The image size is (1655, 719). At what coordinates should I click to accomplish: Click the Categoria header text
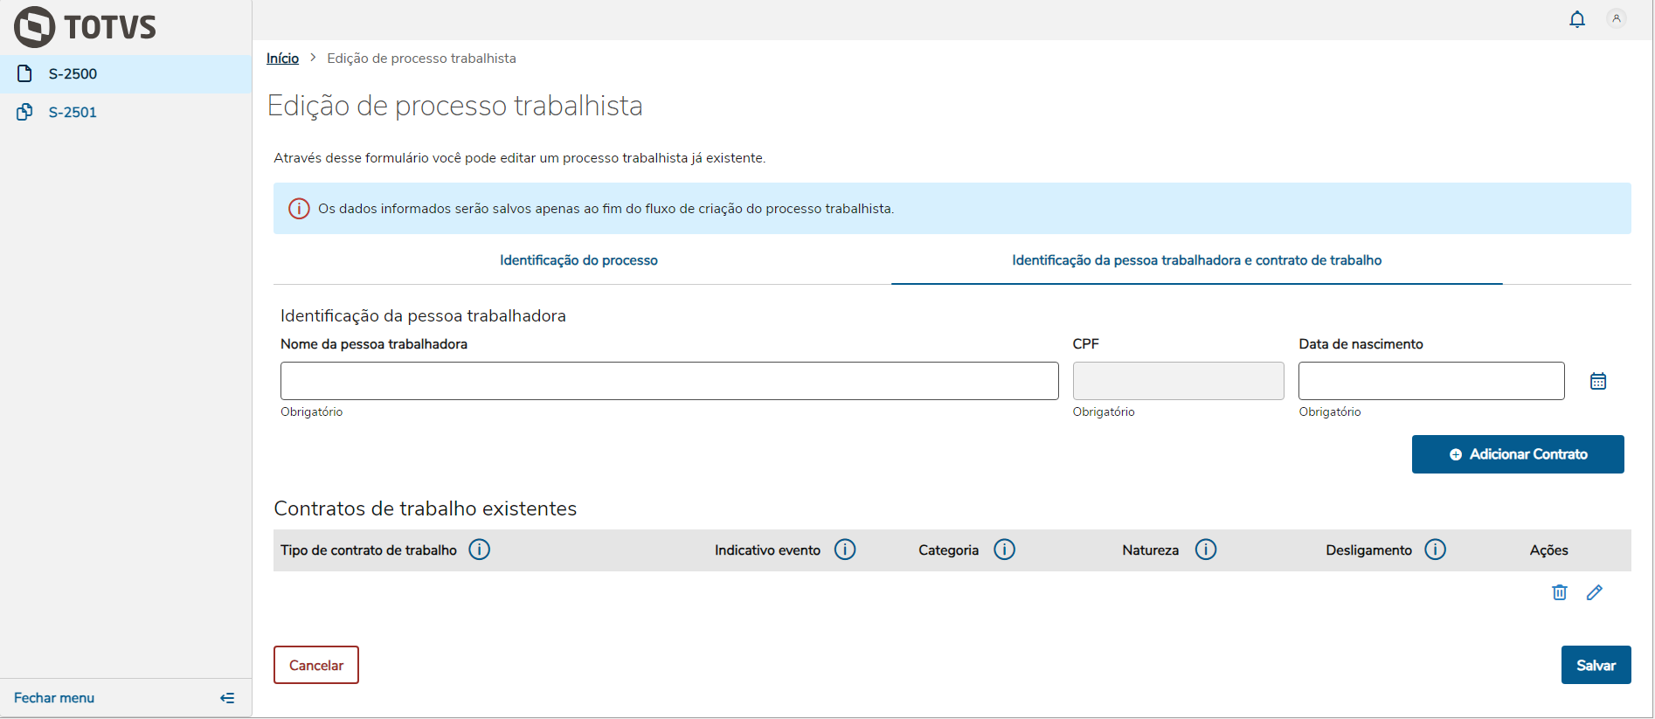(x=948, y=550)
